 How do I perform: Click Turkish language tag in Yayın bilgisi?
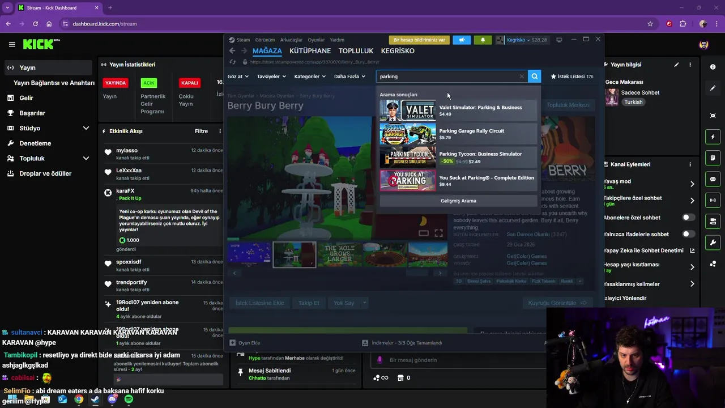[x=633, y=102]
